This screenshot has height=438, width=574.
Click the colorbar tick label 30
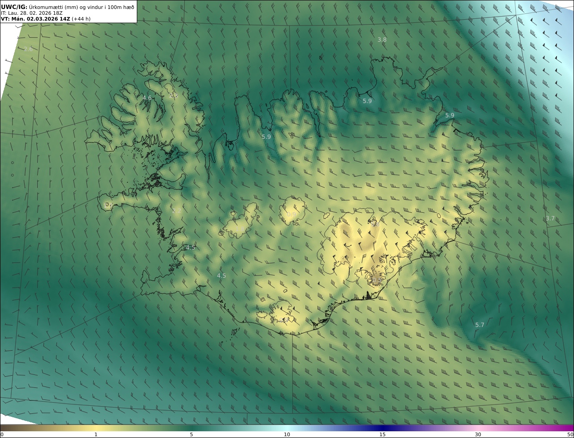coord(478,434)
